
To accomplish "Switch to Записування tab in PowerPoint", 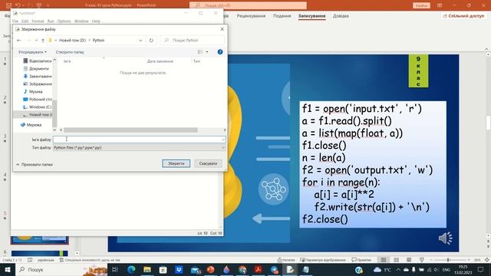I will (x=311, y=15).
